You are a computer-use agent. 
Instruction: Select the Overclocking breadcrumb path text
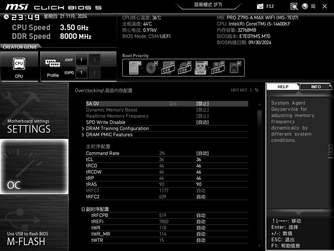point(103,91)
